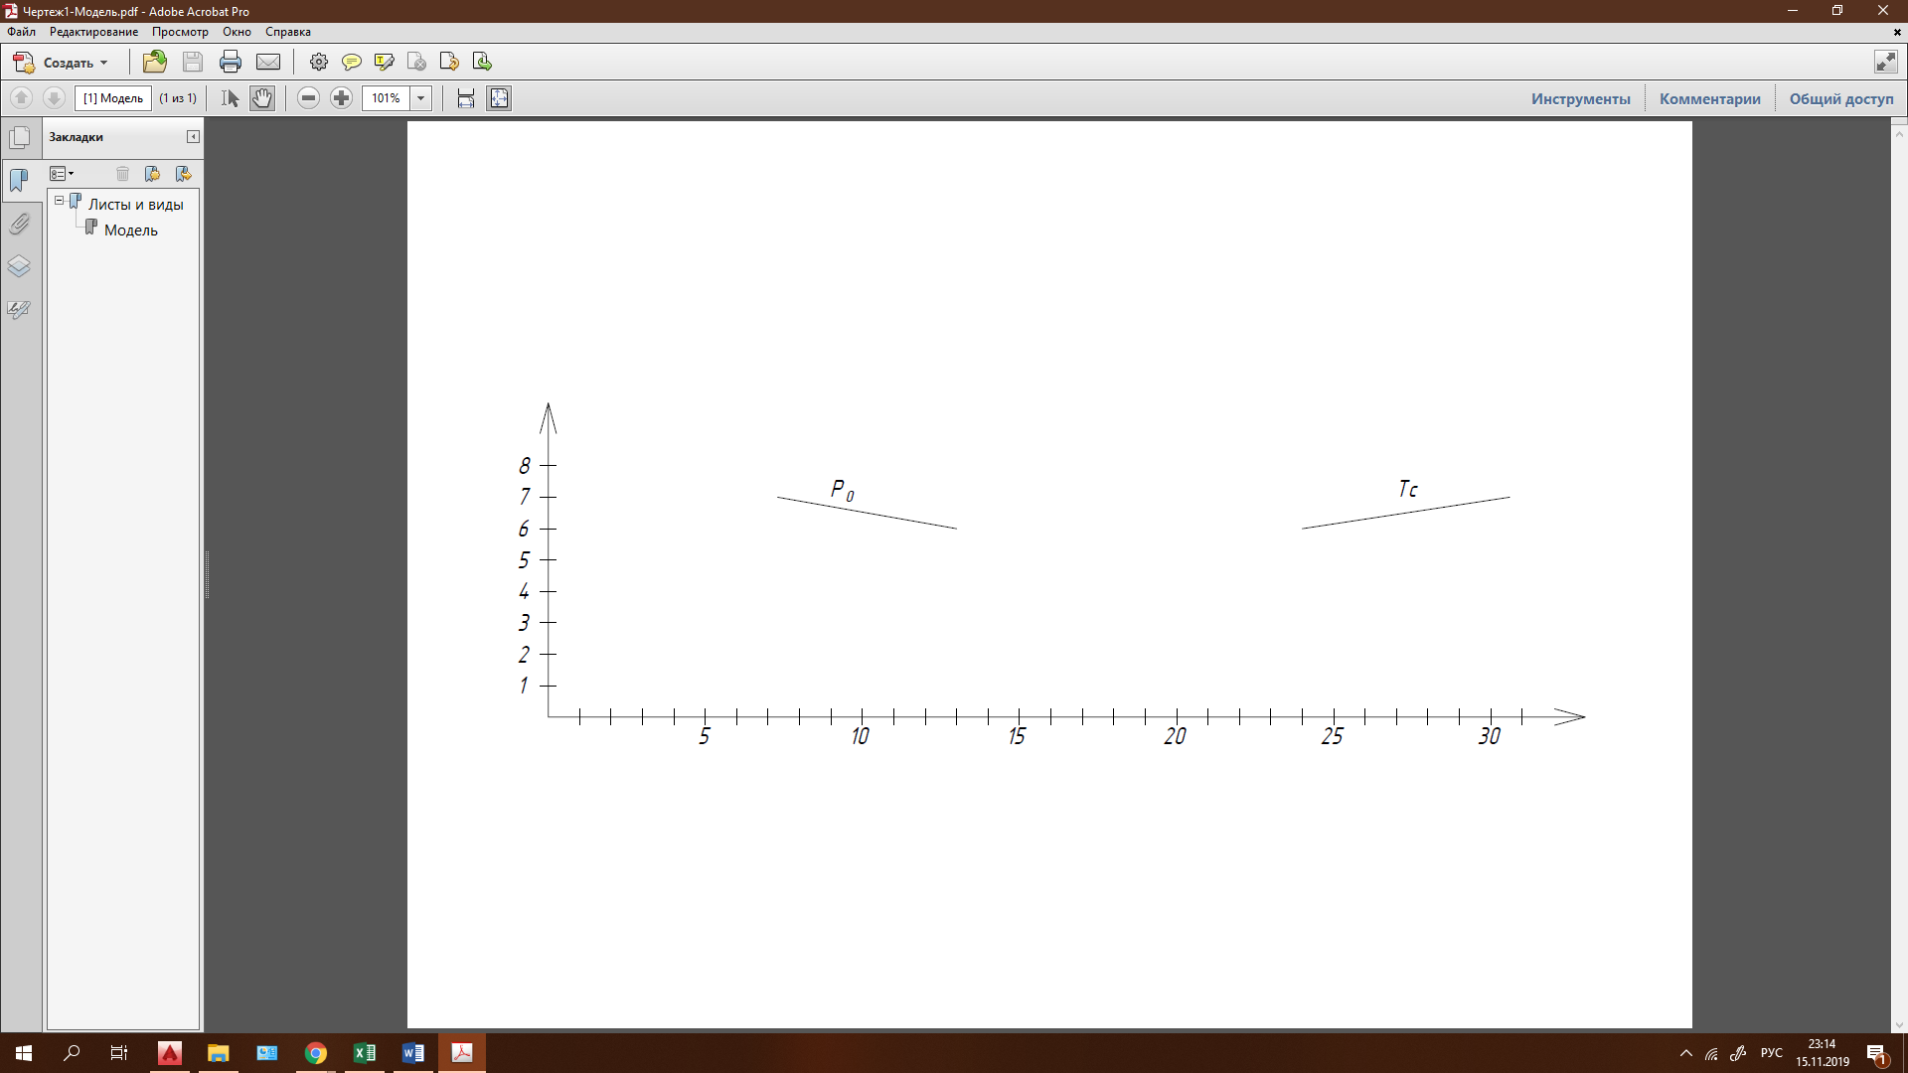Open the zoom percentage dropdown
The width and height of the screenshot is (1908, 1073).
coord(421,97)
